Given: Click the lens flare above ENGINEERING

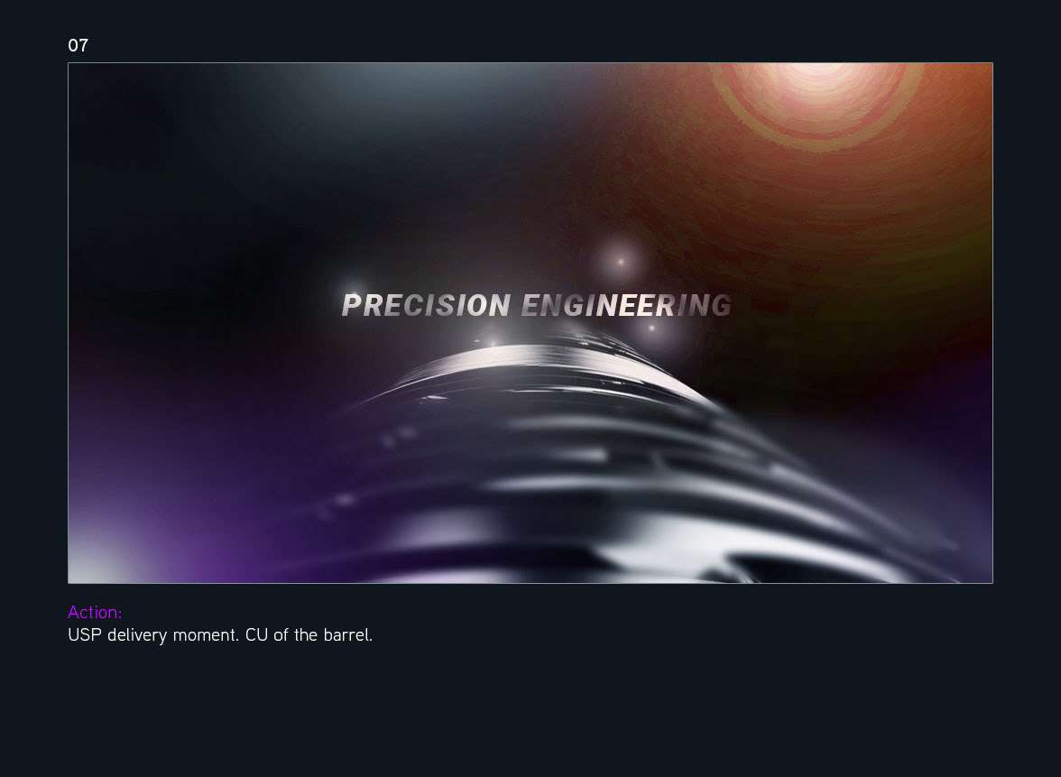Looking at the screenshot, I should coord(620,262).
